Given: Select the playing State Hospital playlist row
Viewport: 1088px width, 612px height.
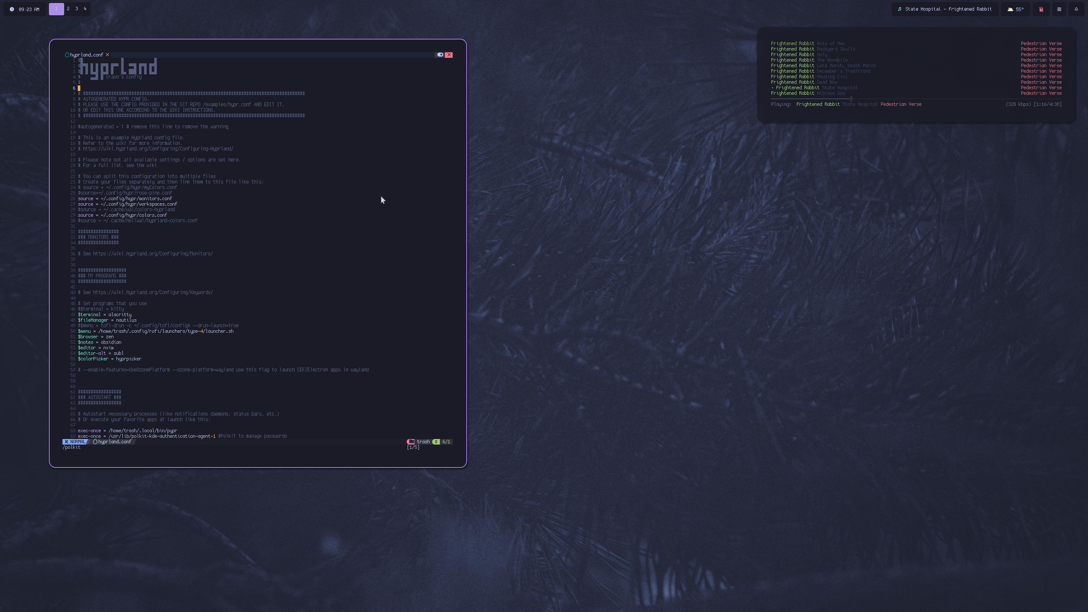Looking at the screenshot, I should click(x=916, y=88).
